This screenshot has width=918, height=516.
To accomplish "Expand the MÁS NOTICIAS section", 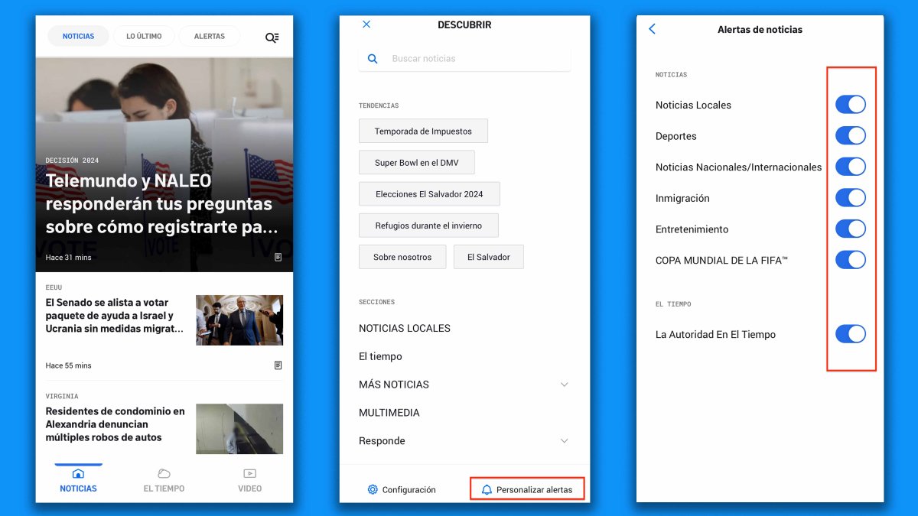I will [564, 385].
